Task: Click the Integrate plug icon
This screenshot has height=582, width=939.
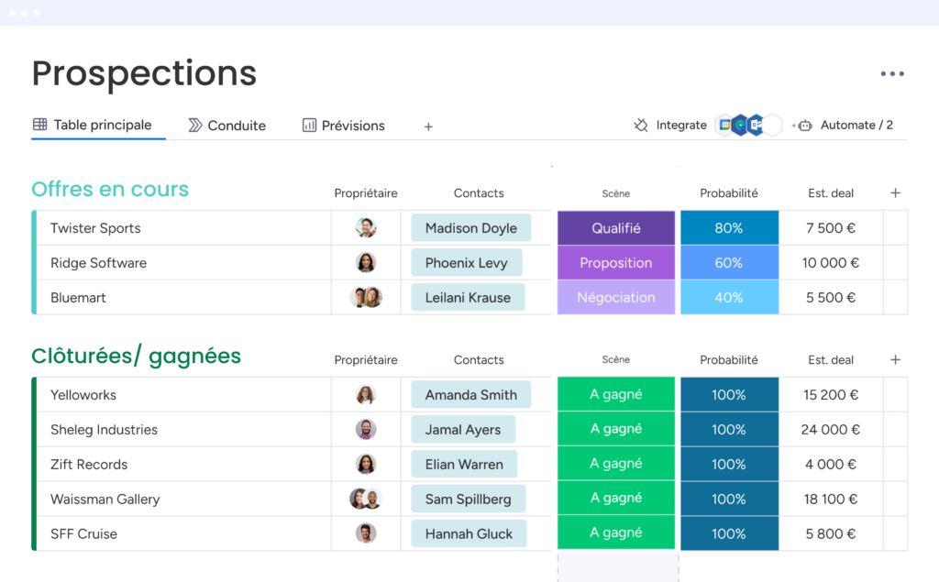Action: (641, 126)
